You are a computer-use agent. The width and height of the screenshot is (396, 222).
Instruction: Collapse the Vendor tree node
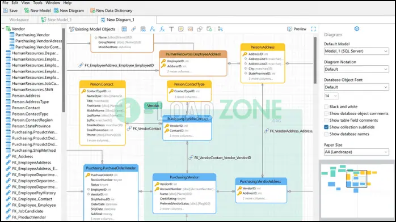pyautogui.click(x=3, y=29)
